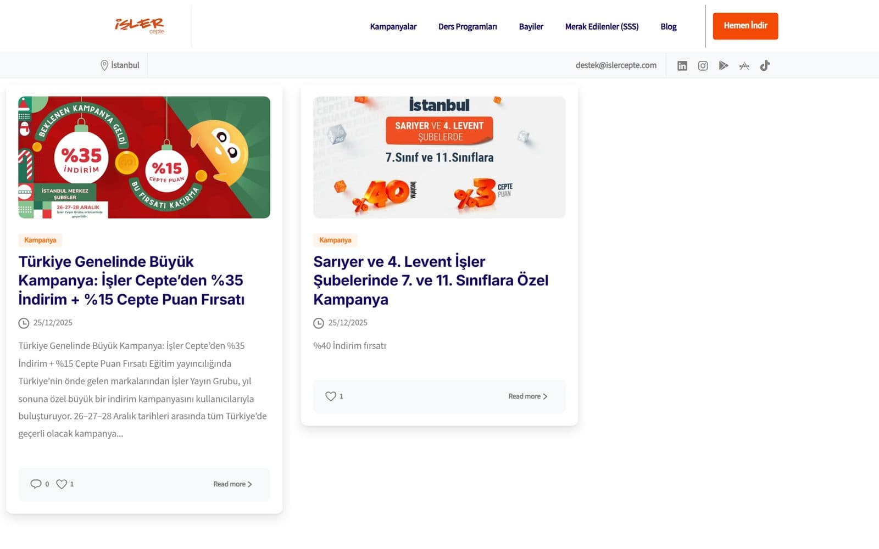Viewport: 879px width, 549px height.
Task: Click clock icon on Sarıyer card
Action: point(319,323)
